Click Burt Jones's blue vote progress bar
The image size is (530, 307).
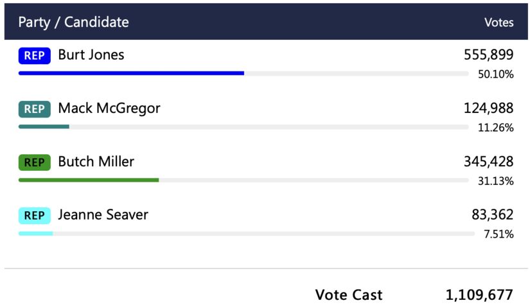click(x=131, y=73)
